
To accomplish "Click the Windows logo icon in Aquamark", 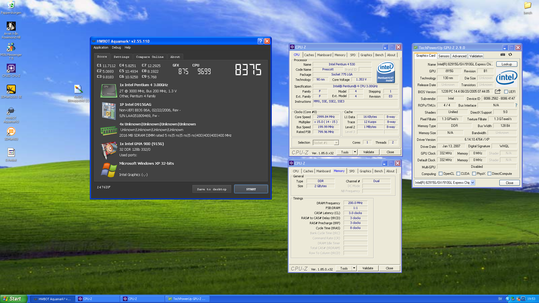I will pos(109,170).
